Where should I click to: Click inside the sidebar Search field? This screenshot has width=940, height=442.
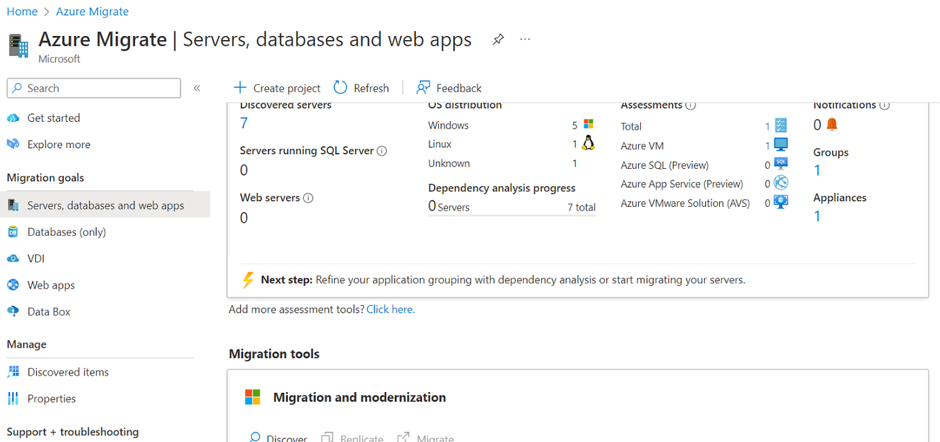pos(93,88)
